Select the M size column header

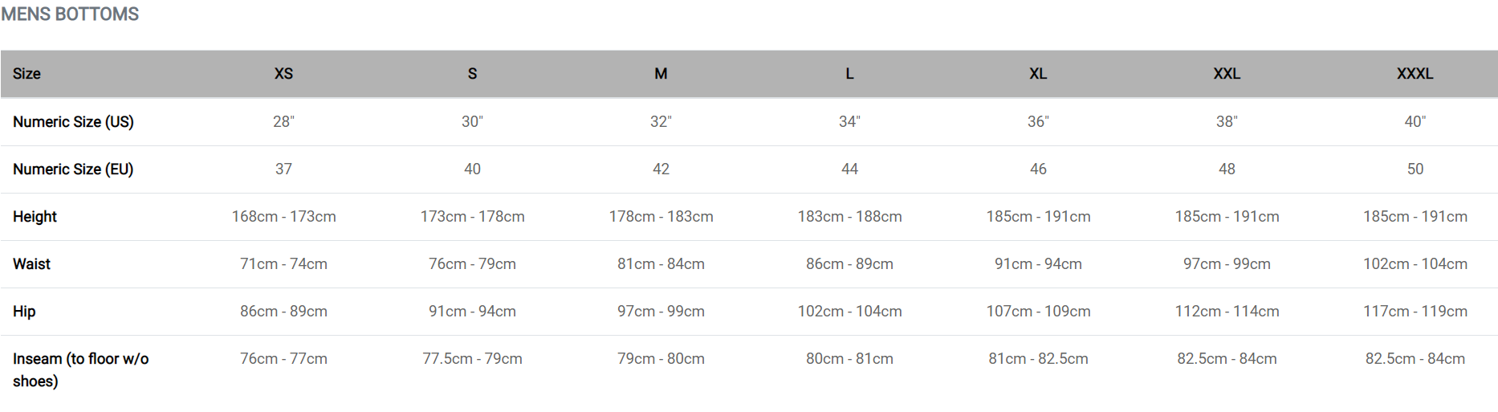[661, 74]
